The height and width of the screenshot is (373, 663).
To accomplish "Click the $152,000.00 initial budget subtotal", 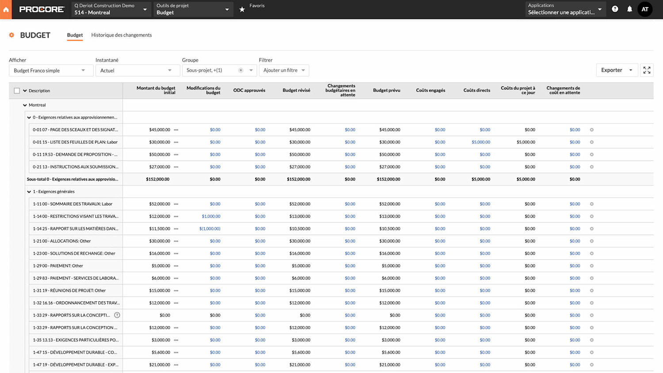I will [x=157, y=179].
